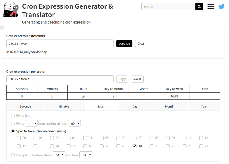Image resolution: width=229 pixels, height=164 pixels.
Task: Click the Day of month column header
Action: tap(113, 89)
